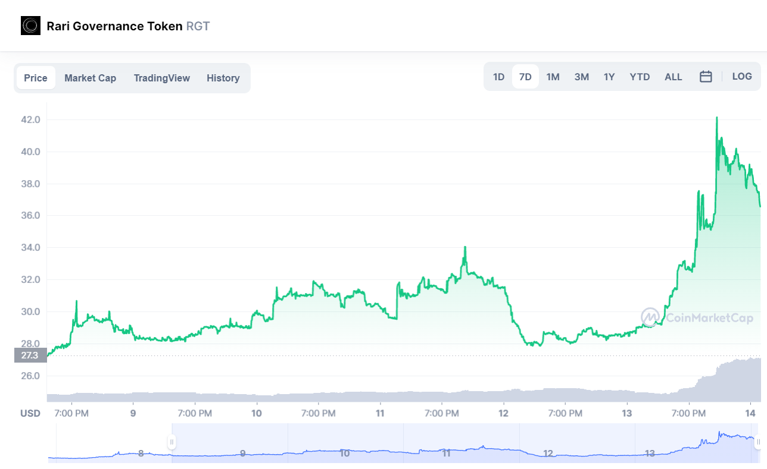
Task: Open the calendar date range picker
Action: pos(706,77)
